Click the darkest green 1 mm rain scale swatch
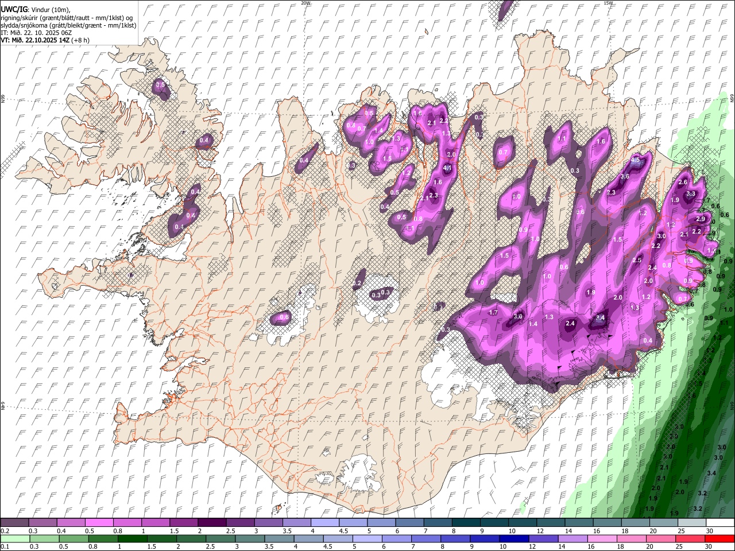The width and height of the screenshot is (735, 551). click(133, 539)
